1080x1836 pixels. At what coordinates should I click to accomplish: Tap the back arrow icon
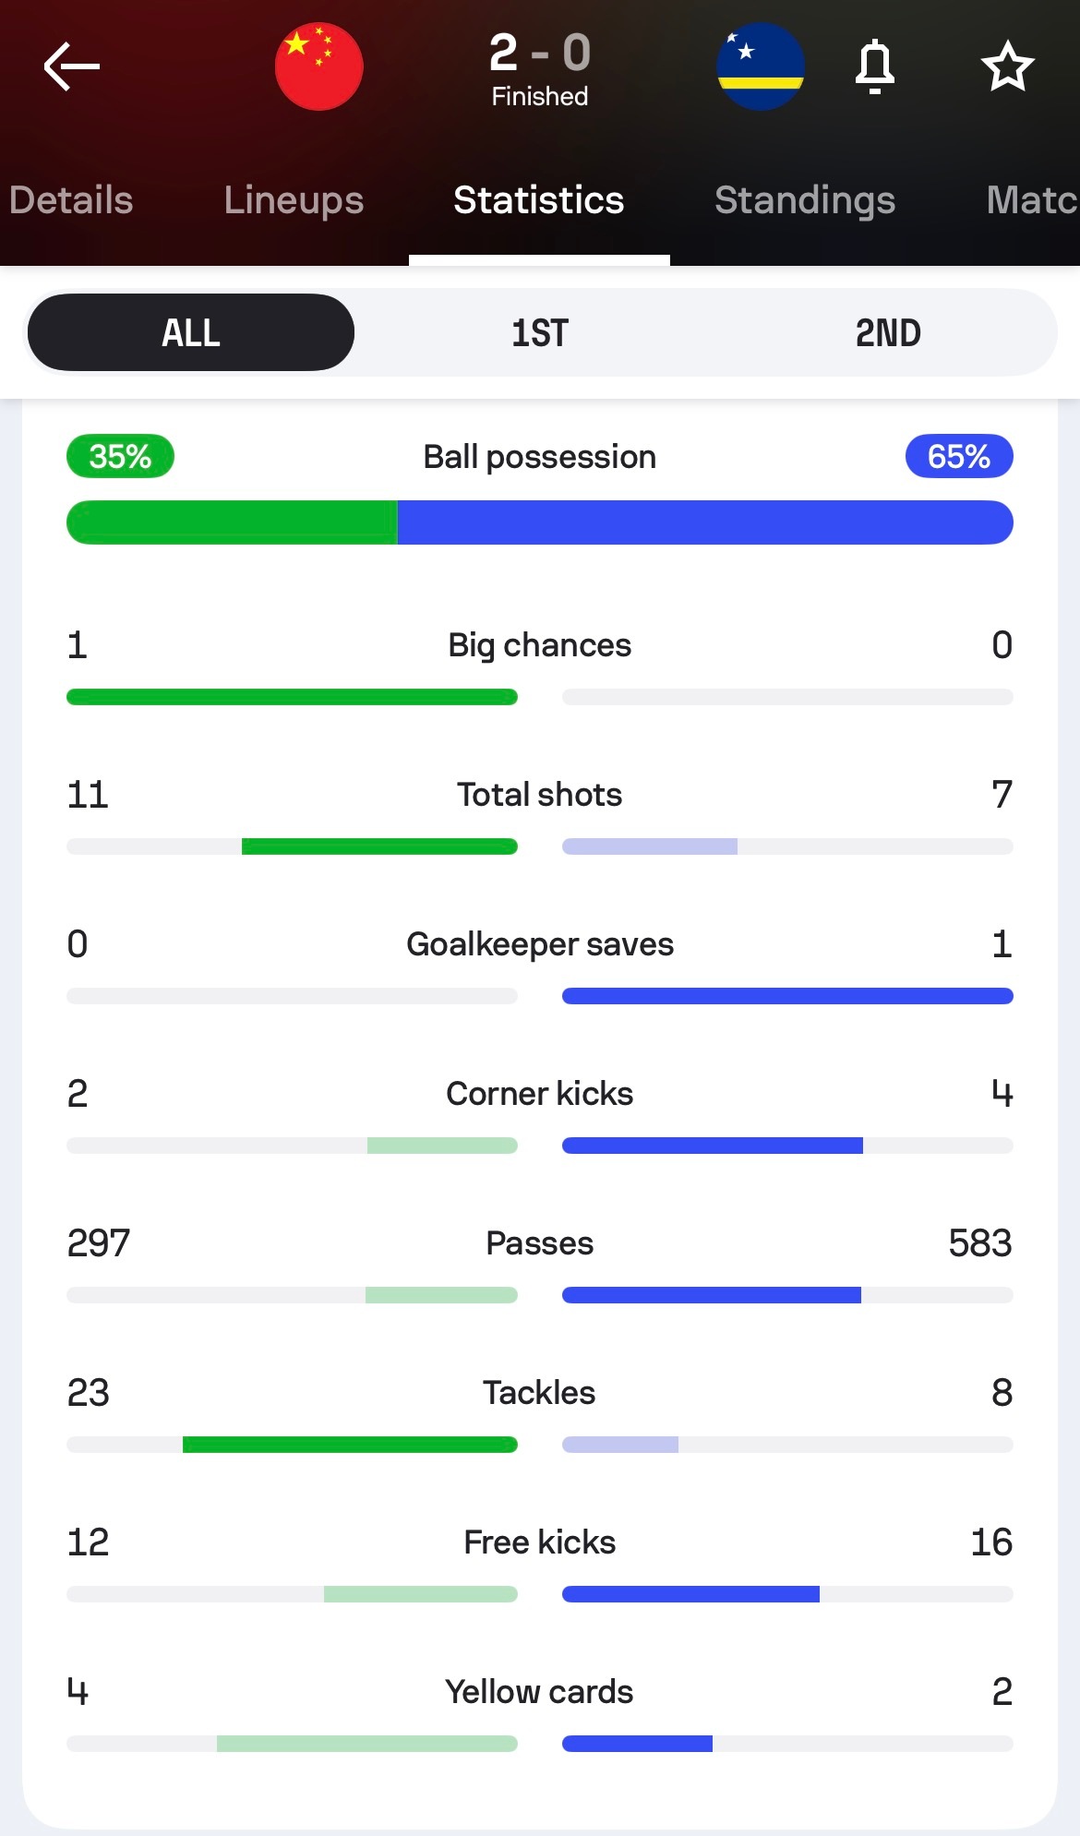[71, 66]
